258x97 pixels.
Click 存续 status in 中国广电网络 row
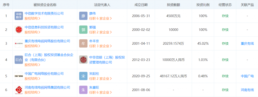pos(225,76)
